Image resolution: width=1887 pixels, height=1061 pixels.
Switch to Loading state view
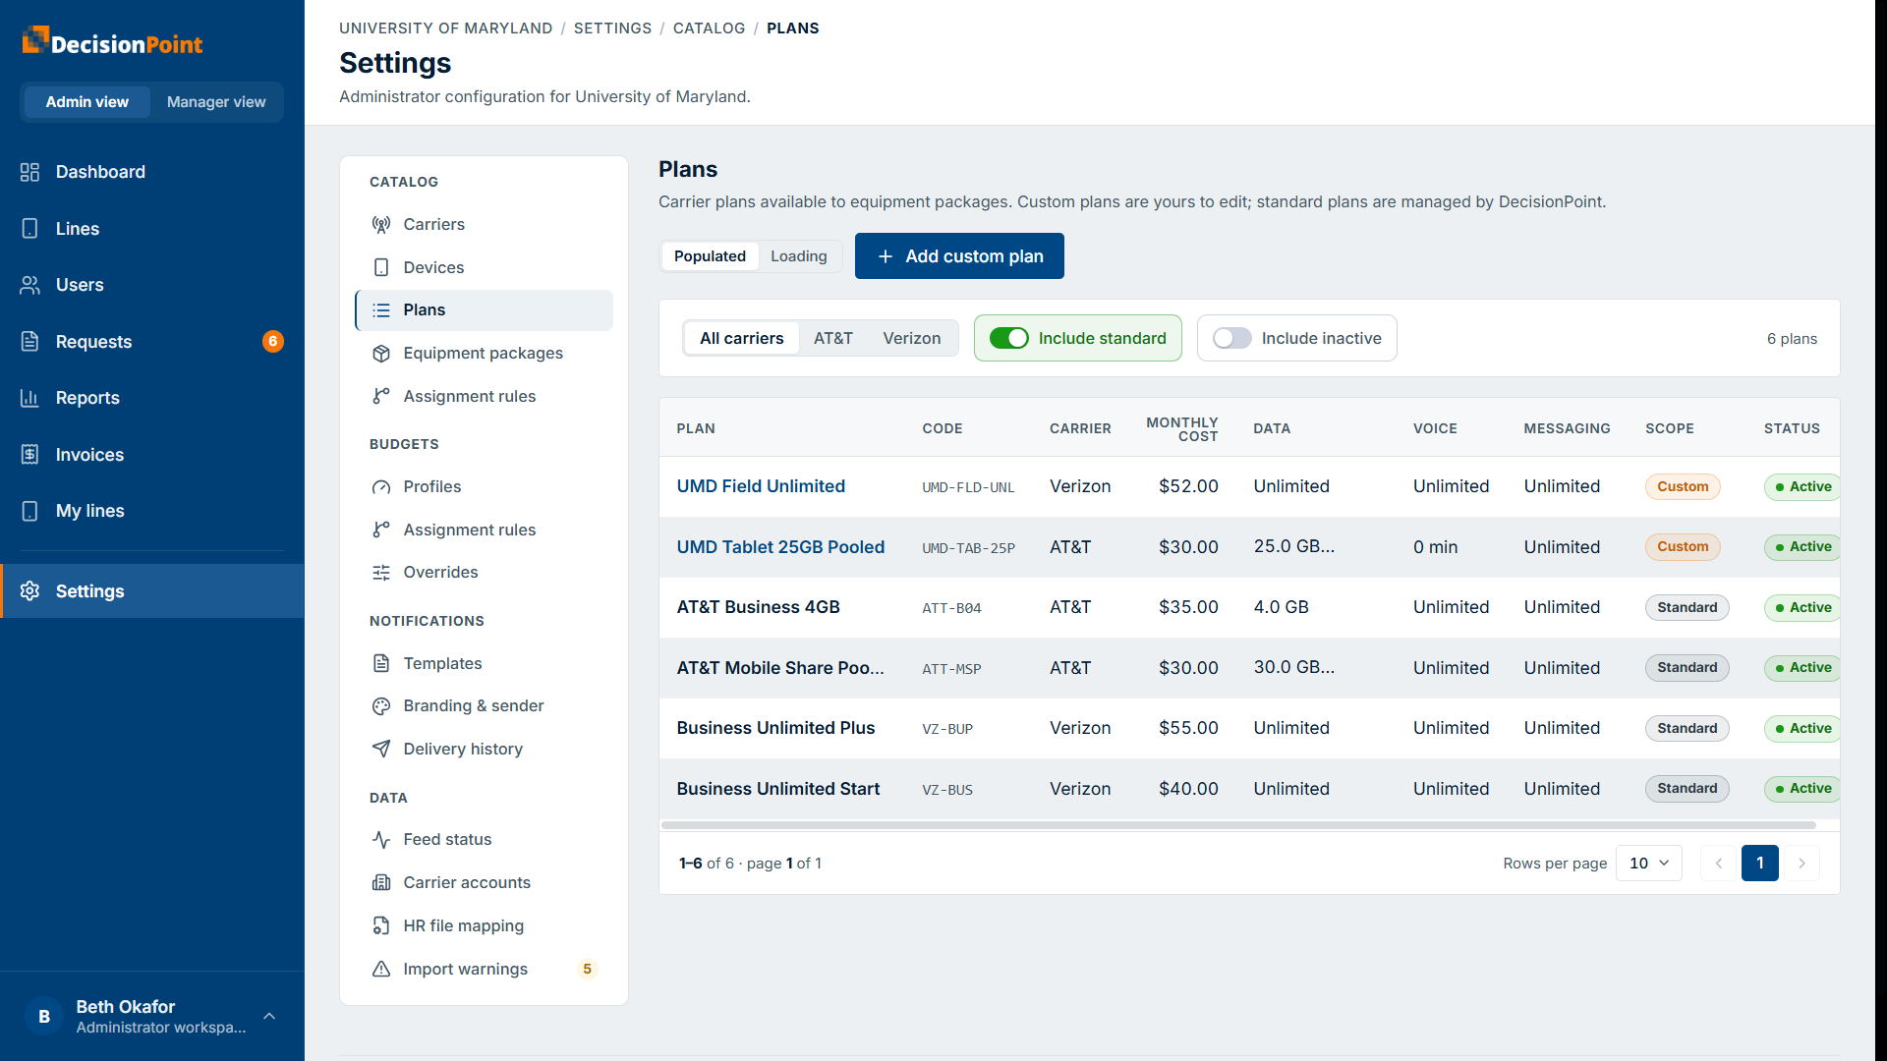(798, 256)
